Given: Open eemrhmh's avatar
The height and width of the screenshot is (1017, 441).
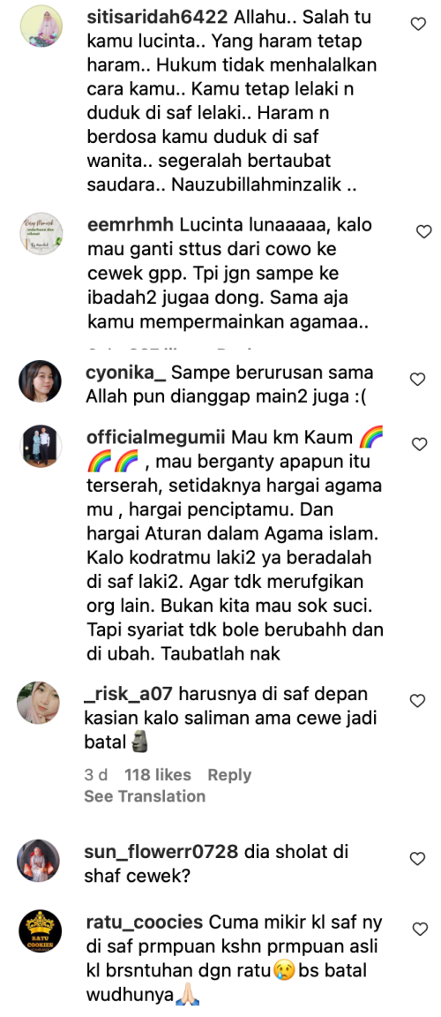Looking at the screenshot, I should click(41, 233).
